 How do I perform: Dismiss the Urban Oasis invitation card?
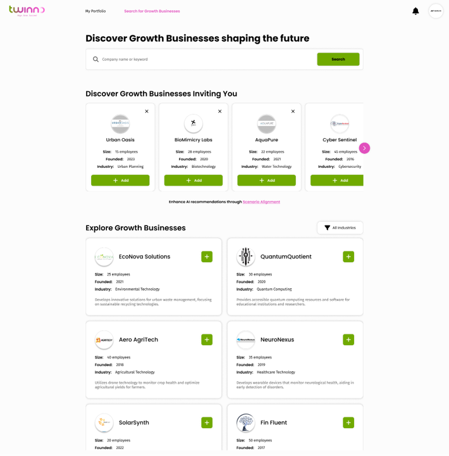point(147,111)
